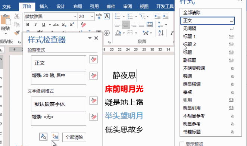Select 全部清除 in Styles list

point(207,13)
